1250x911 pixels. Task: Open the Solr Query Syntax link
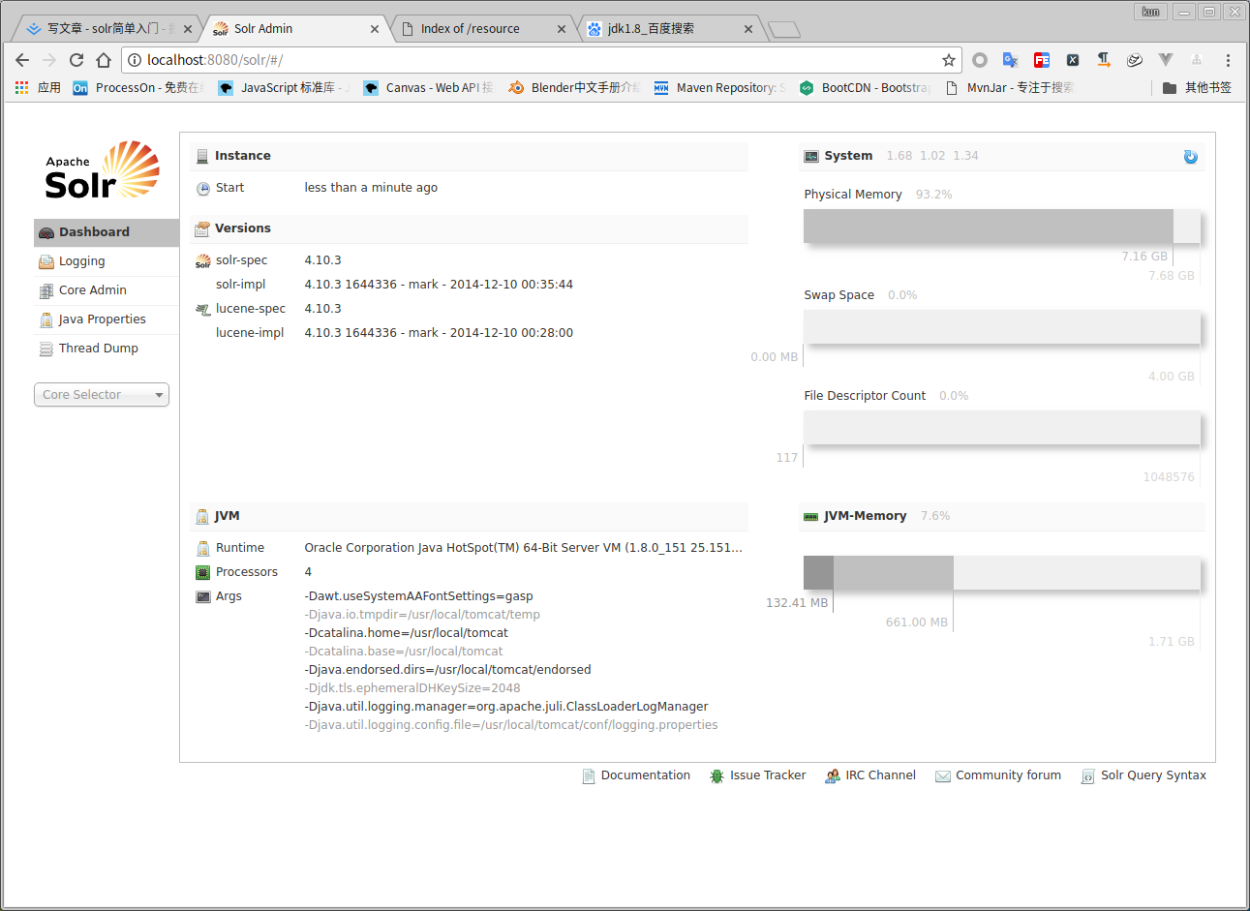pos(1153,775)
